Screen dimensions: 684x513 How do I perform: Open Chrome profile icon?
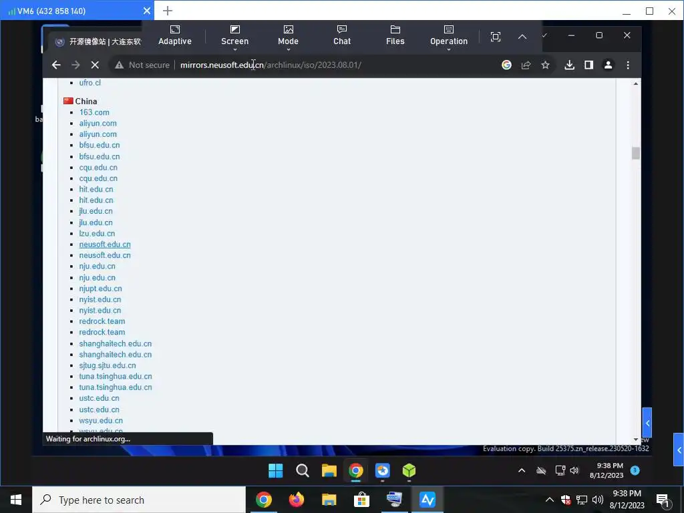click(x=608, y=65)
